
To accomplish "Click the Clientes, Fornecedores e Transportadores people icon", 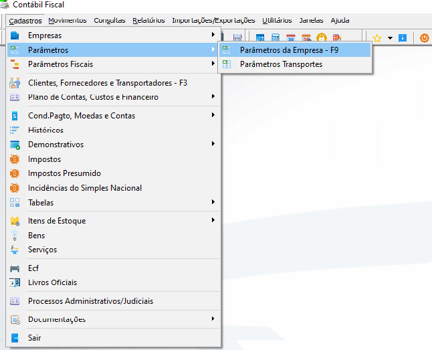I will point(15,83).
